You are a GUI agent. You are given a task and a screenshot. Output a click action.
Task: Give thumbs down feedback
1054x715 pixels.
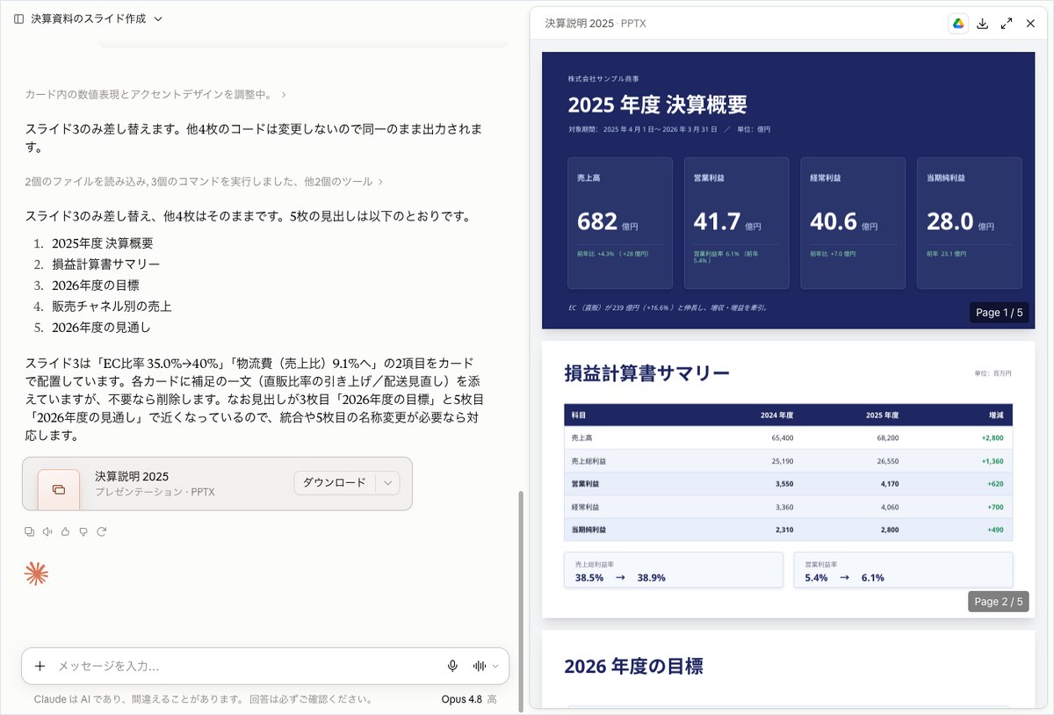pyautogui.click(x=83, y=531)
